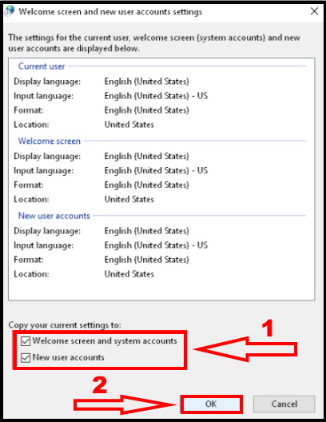The image size is (326, 422).
Task: Close the Welcome screen settings dialog
Action: 314,11
